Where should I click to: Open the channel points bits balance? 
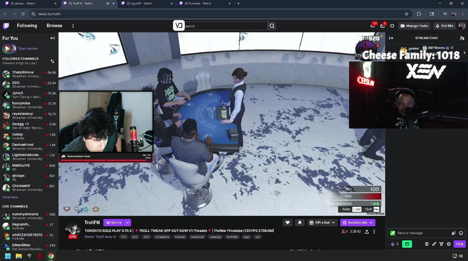tap(395, 244)
